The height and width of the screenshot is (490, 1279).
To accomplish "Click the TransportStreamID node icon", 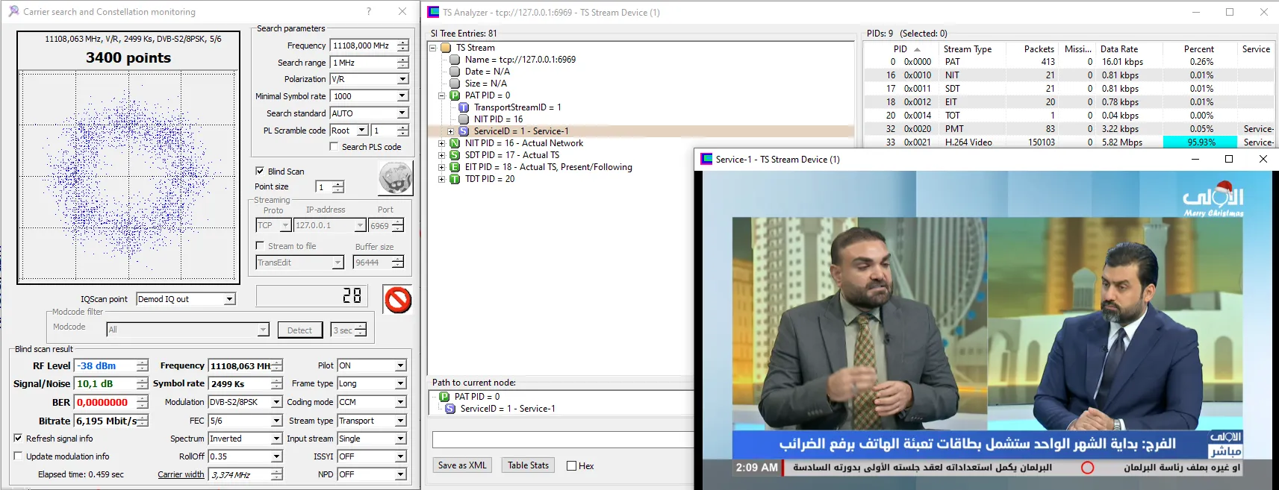I will pyautogui.click(x=464, y=107).
